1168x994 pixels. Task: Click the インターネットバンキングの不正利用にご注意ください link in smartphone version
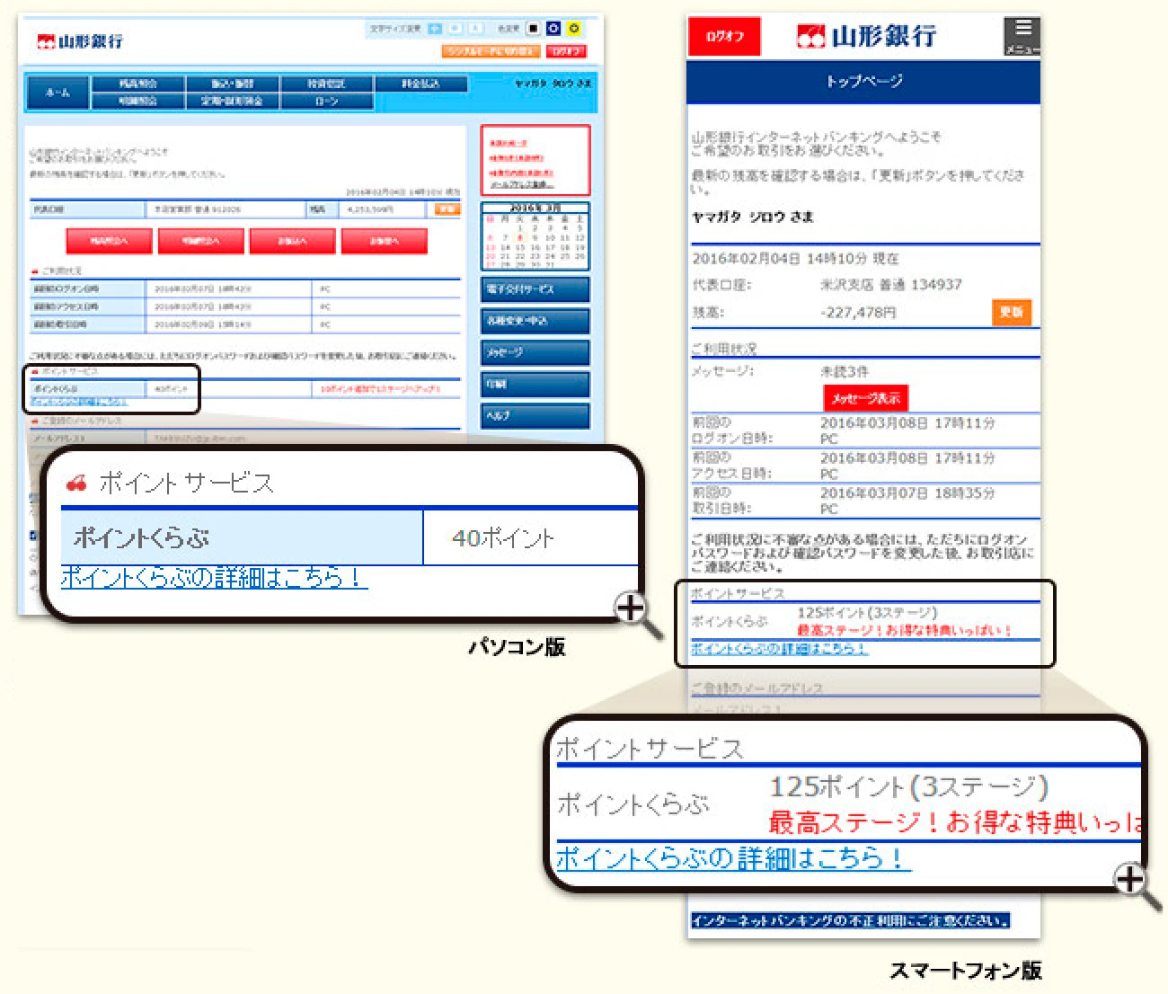850,921
